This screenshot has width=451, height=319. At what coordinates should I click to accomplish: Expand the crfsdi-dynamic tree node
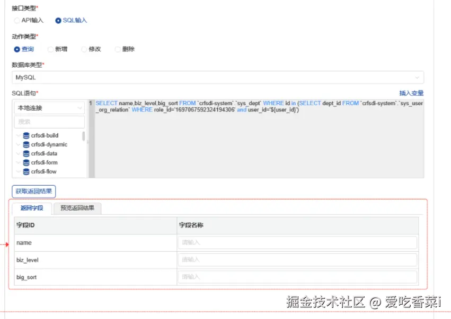coord(19,144)
